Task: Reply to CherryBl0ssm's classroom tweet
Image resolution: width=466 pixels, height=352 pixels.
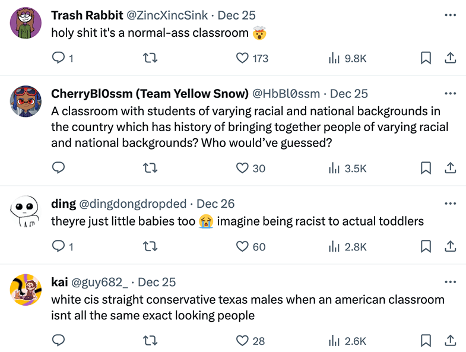Action: 58,167
